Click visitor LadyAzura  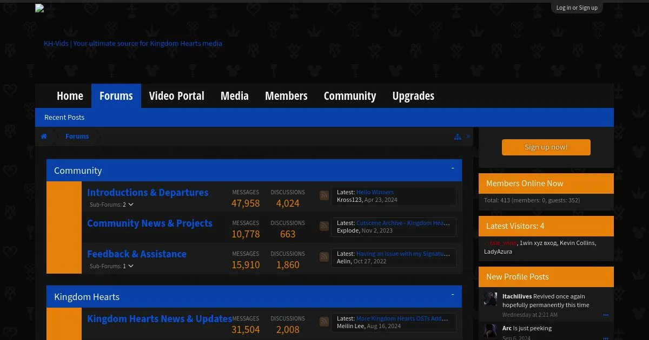[498, 251]
